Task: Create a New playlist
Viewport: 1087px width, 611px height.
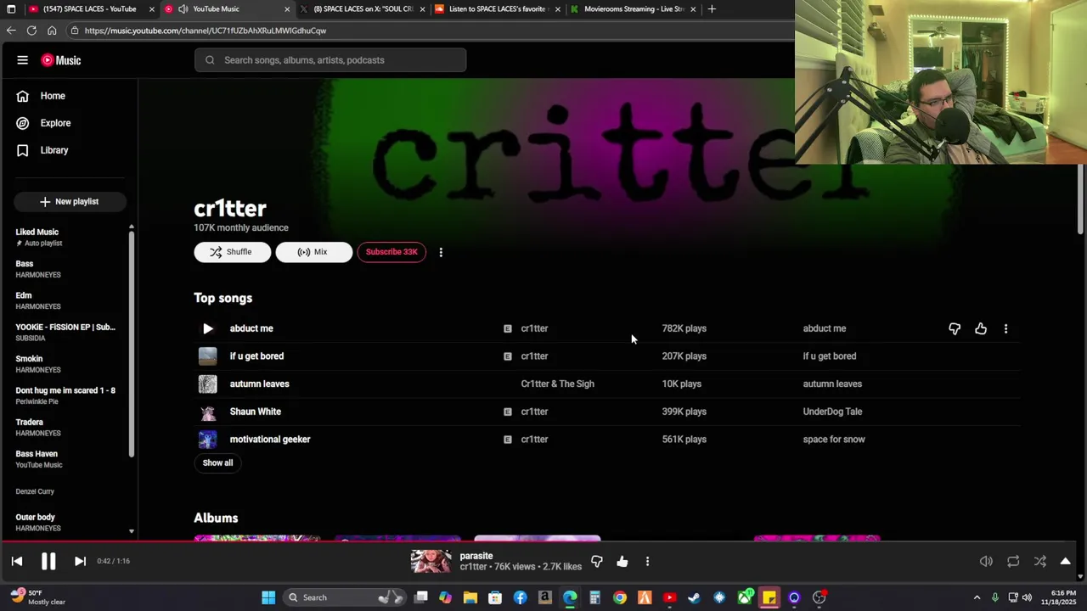Action: coord(70,201)
